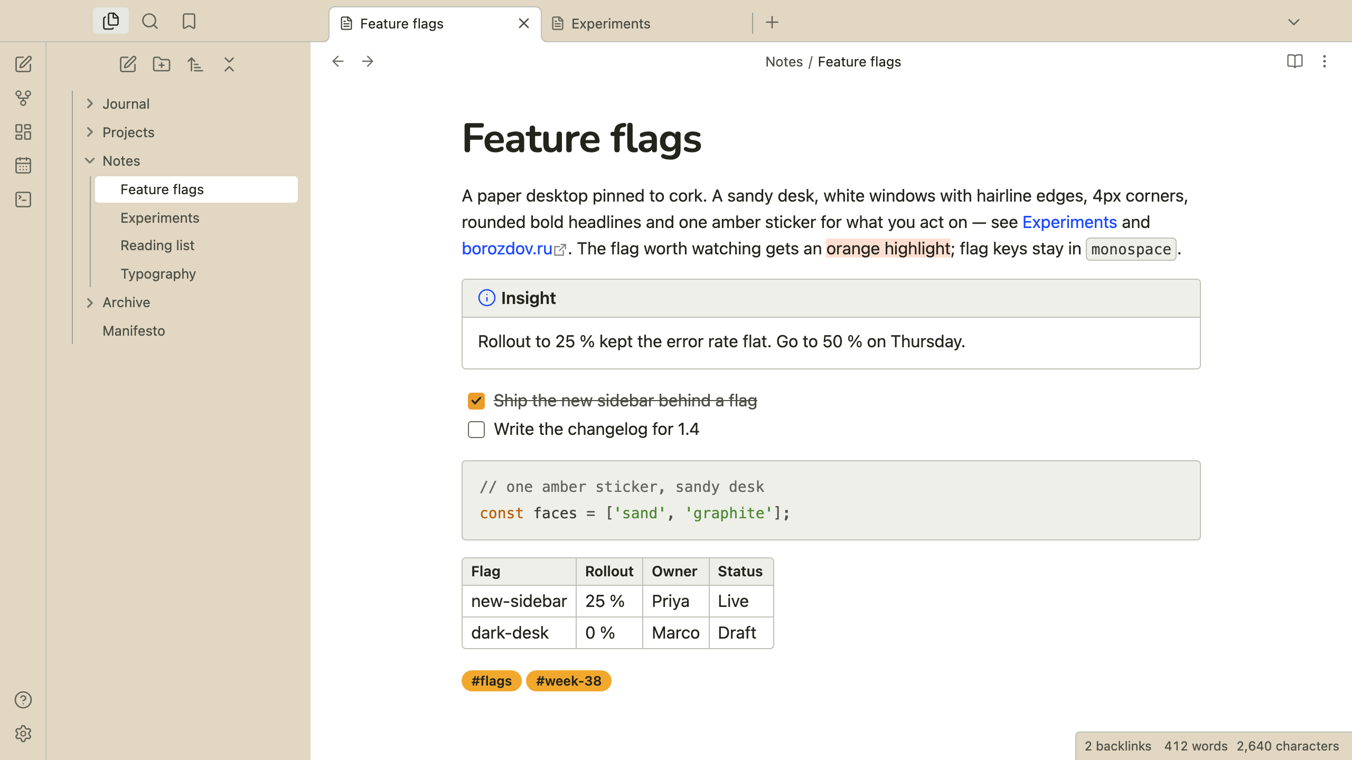Create a new note from ribbon

[23, 64]
